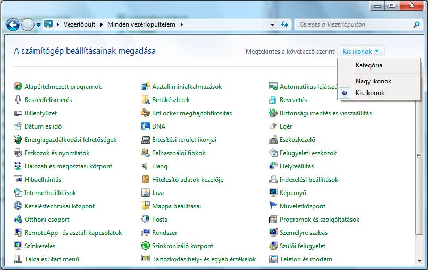Click the Otthoni csoport icon
This screenshot has width=428, height=270.
[x=18, y=219]
